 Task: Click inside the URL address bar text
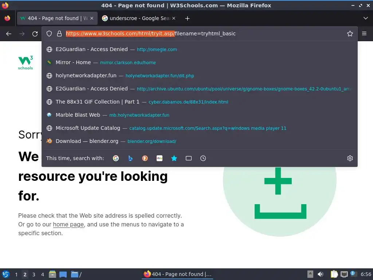(x=151, y=34)
